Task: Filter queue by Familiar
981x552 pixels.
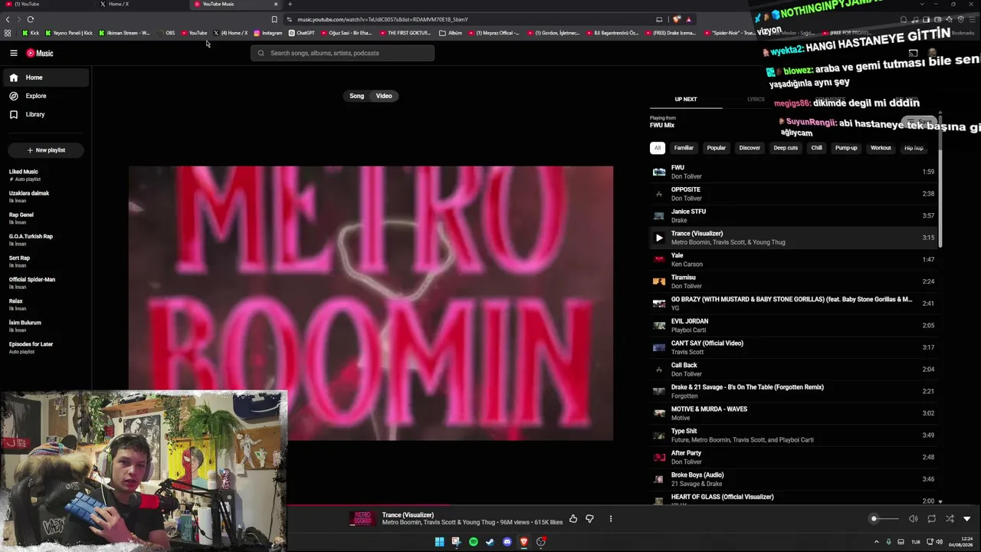Action: point(684,148)
